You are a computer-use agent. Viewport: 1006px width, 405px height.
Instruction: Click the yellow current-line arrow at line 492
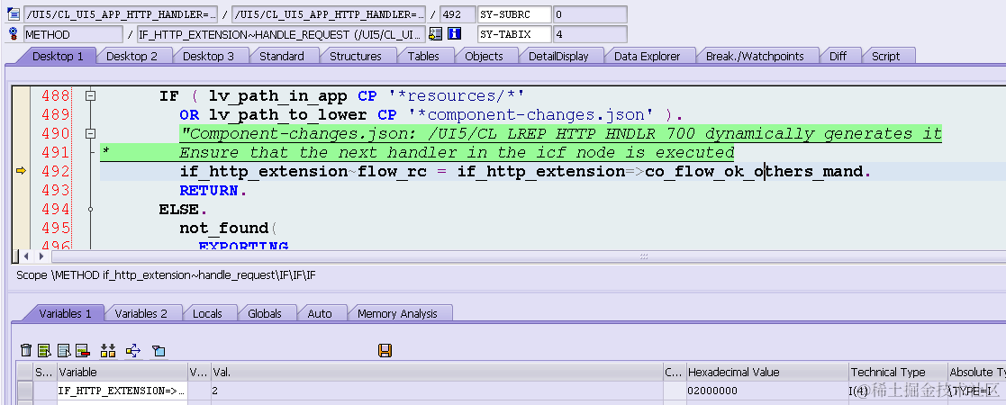(22, 171)
